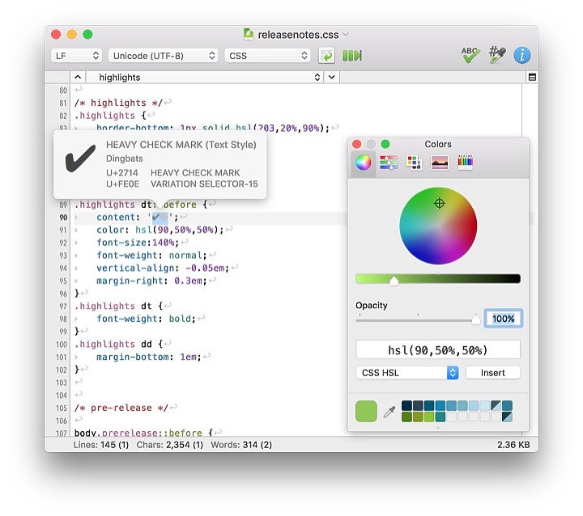
Task: Click the Lines: 145 (1) status entry
Action: 100,445
